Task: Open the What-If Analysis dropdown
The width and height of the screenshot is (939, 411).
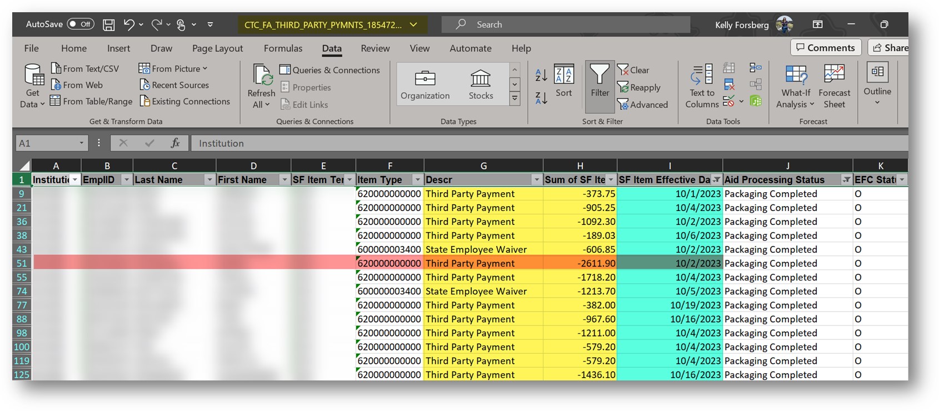Action: tap(796, 86)
